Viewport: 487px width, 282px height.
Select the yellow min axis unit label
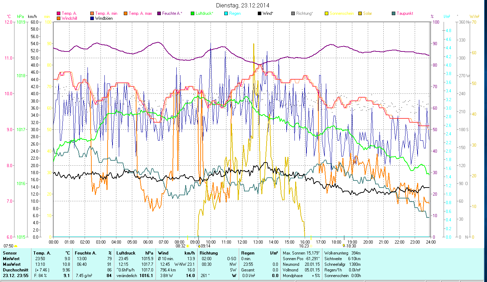tap(47, 16)
